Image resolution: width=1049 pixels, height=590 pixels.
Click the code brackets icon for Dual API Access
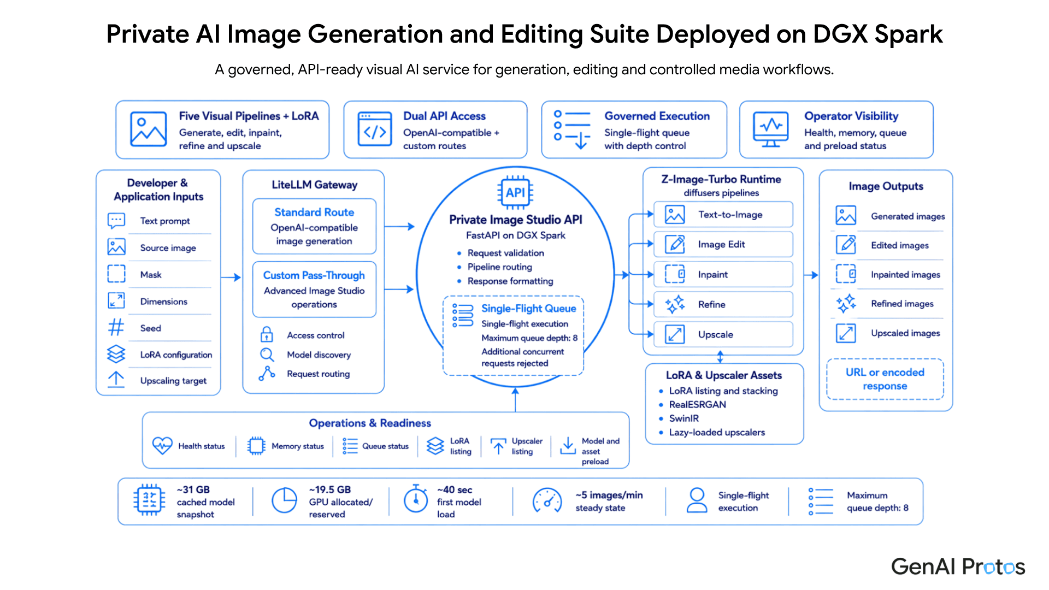coord(375,129)
